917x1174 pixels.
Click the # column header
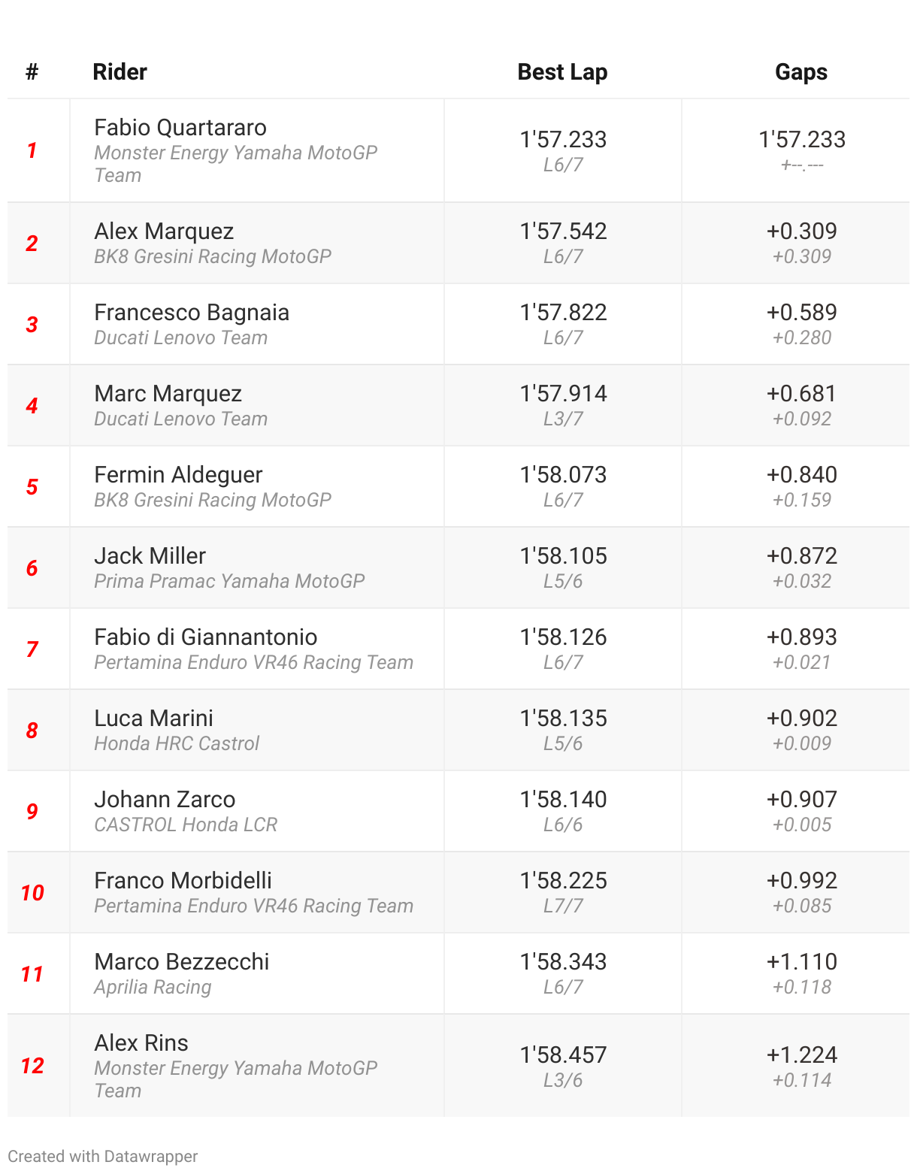point(32,72)
